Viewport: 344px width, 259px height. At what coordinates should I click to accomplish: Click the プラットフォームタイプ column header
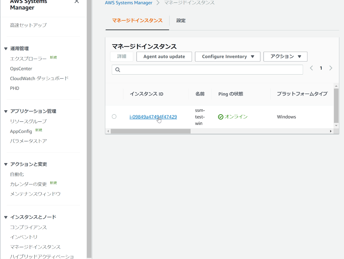(x=302, y=94)
